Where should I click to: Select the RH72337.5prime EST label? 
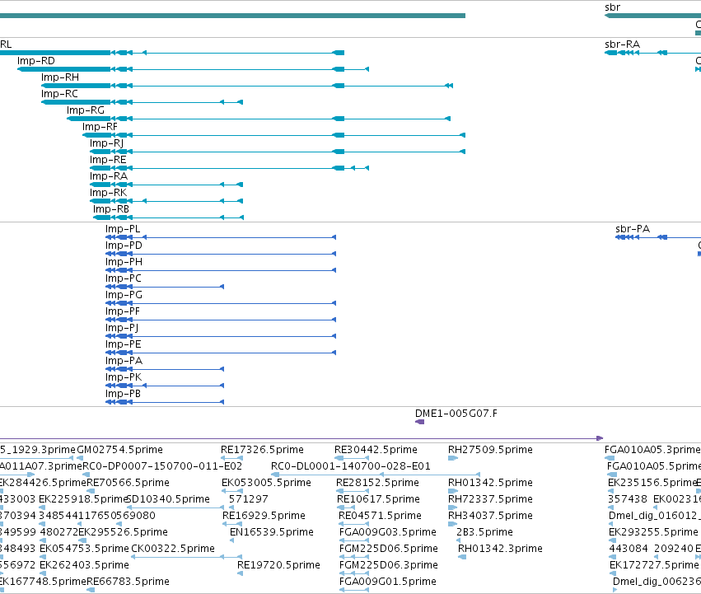[x=490, y=499]
